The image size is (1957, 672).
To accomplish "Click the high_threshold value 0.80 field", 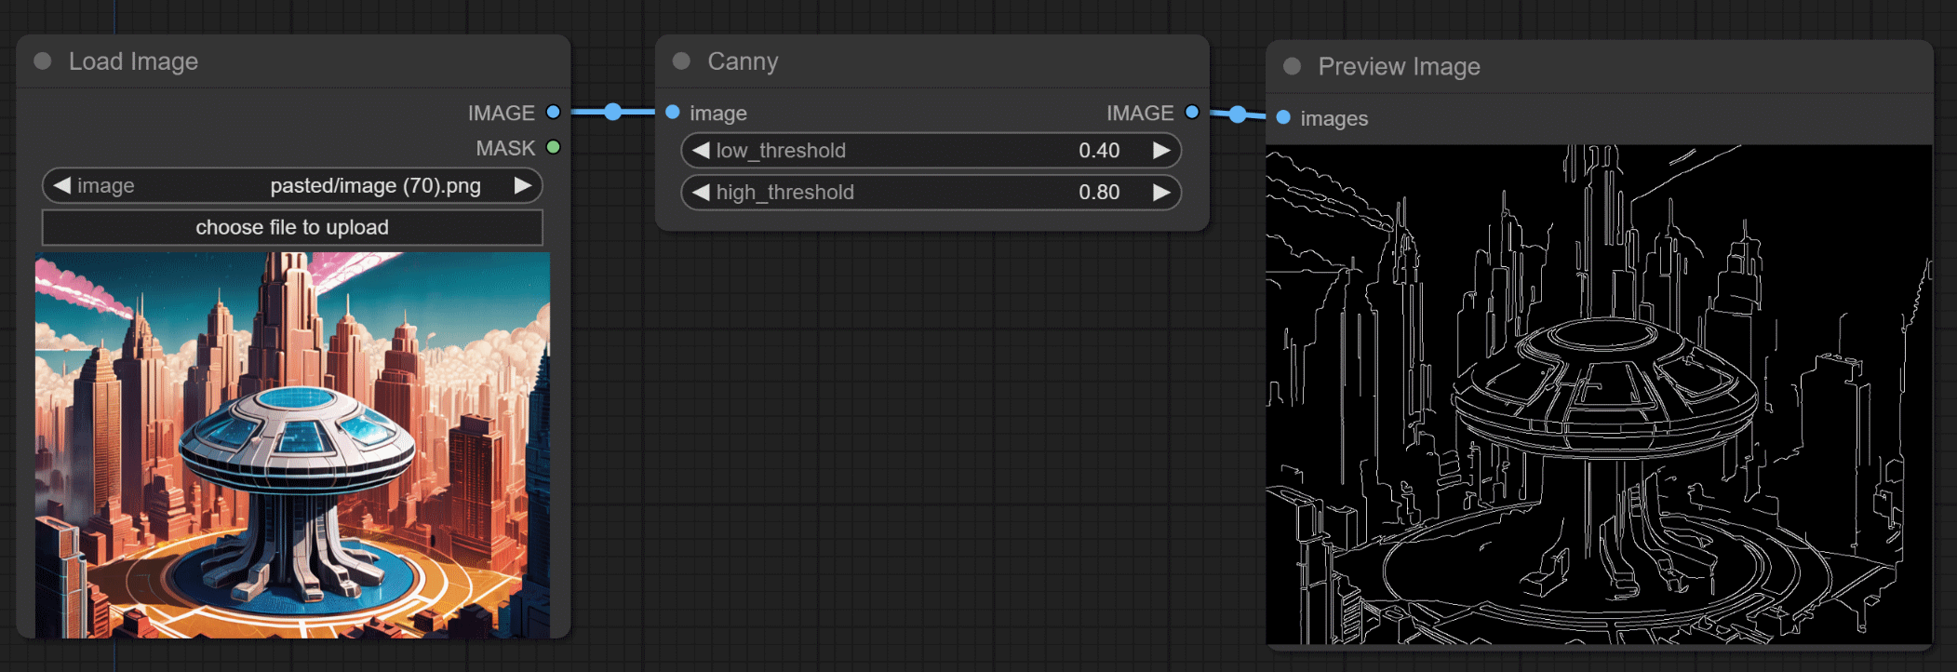I will tap(1098, 192).
